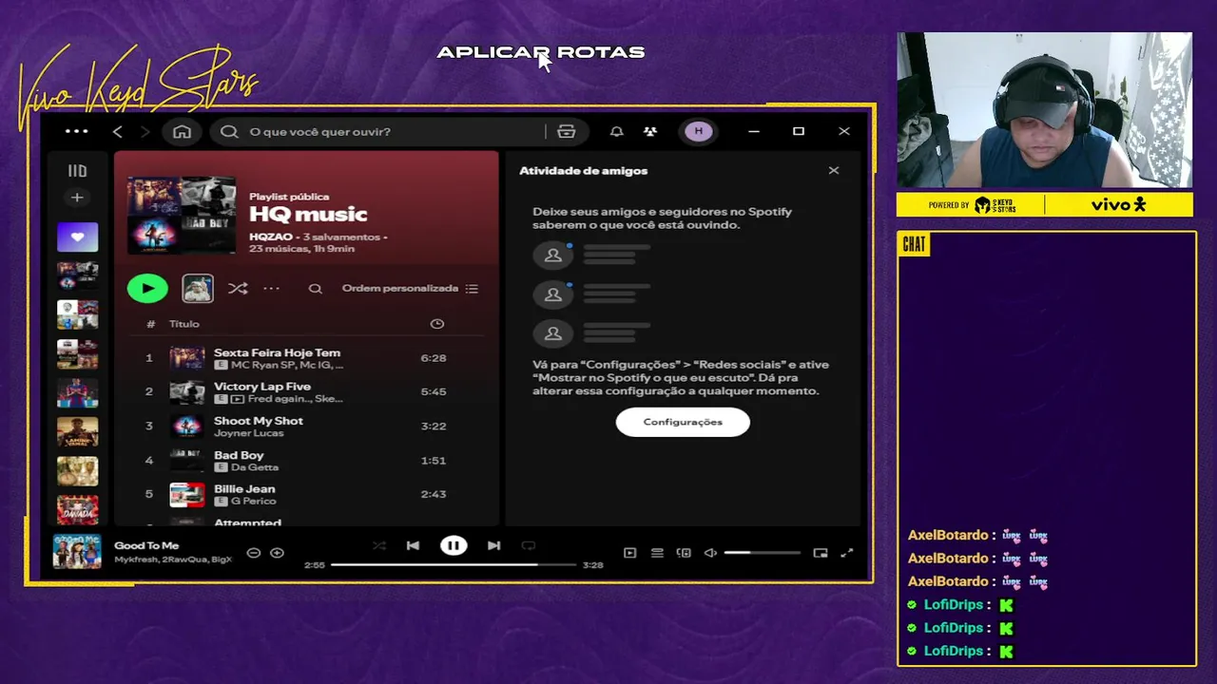Click the profile thumbnail next to playlist play button
Viewport: 1217px width, 684px height.
click(198, 288)
